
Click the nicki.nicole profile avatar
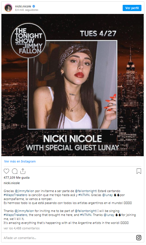point(8,8)
